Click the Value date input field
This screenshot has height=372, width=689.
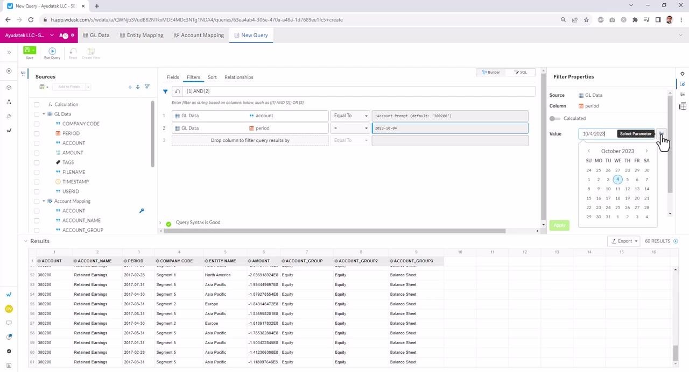pyautogui.click(x=617, y=134)
